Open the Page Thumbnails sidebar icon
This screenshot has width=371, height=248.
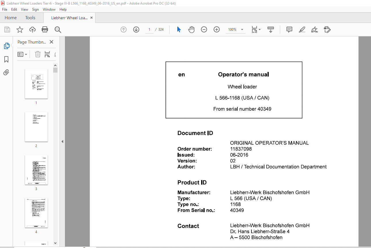[6, 46]
